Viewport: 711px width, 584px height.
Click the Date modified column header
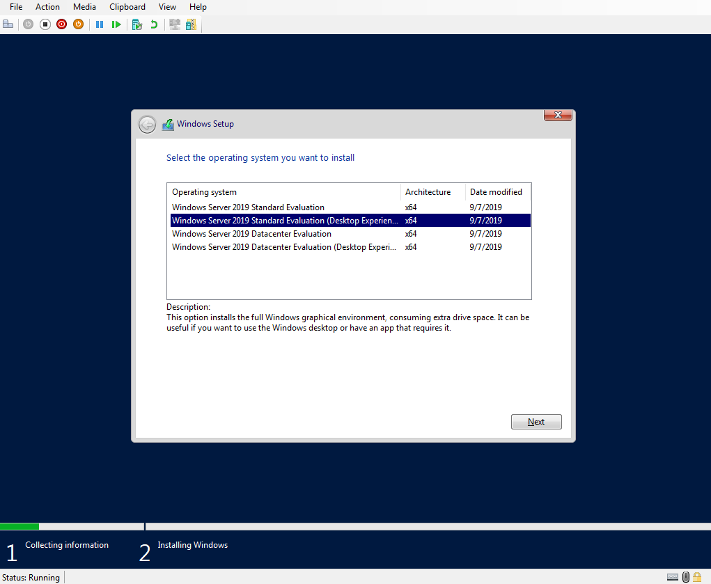[498, 192]
